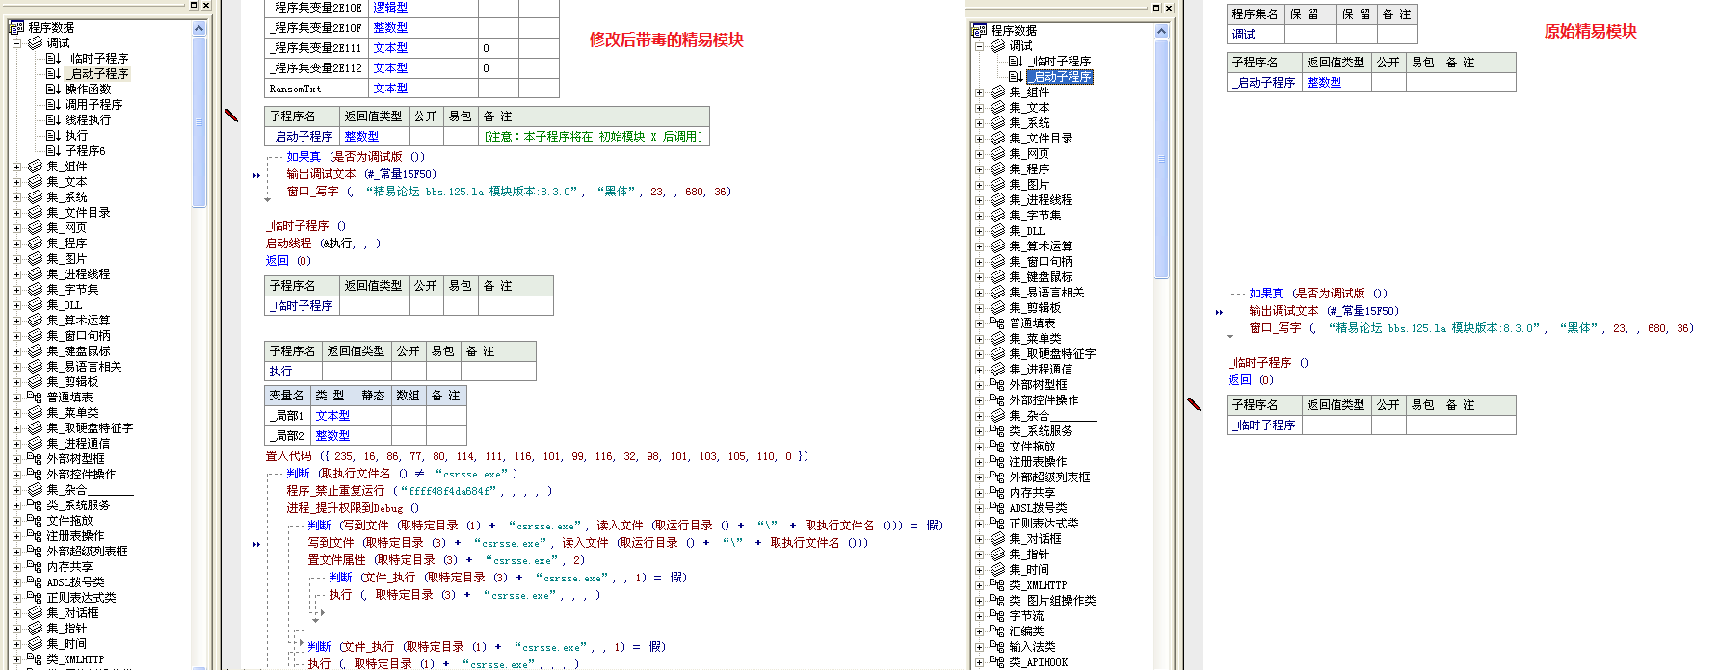This screenshot has width=1719, height=670.
Task: Click the 逻辑型 data type cell
Action: (x=390, y=8)
